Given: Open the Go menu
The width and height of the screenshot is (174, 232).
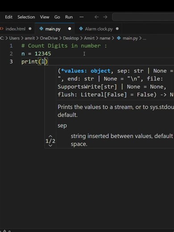Looking at the screenshot, I should click(57, 17).
